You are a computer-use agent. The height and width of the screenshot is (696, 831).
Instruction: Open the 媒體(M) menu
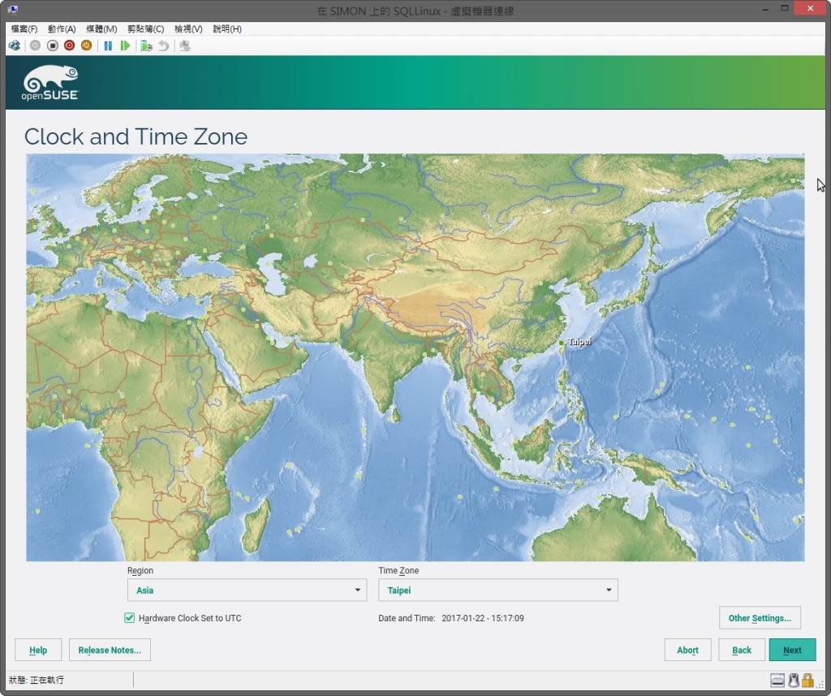pos(101,28)
